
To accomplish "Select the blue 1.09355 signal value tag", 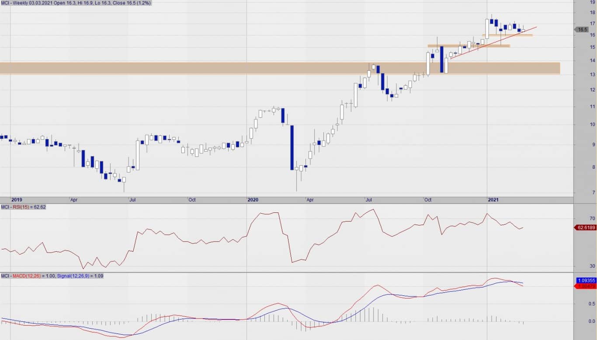I will [x=586, y=280].
